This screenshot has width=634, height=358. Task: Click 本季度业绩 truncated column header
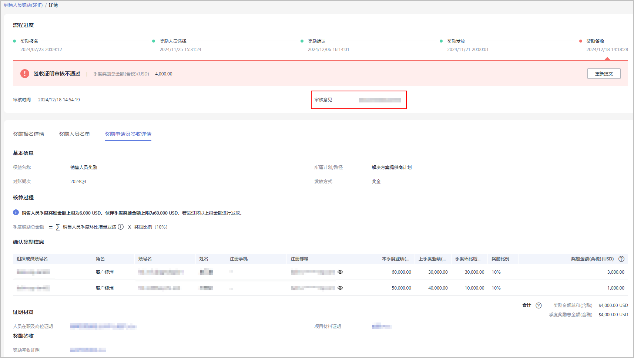[x=396, y=259]
